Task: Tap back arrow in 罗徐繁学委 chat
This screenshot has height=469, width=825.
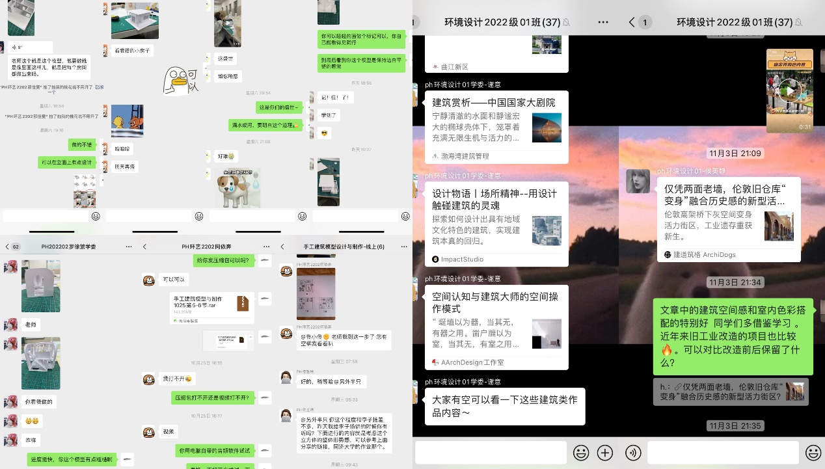Action: (7, 247)
